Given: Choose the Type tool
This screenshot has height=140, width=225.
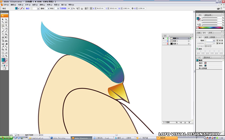Looking at the screenshot, I should click(x=6, y=25).
